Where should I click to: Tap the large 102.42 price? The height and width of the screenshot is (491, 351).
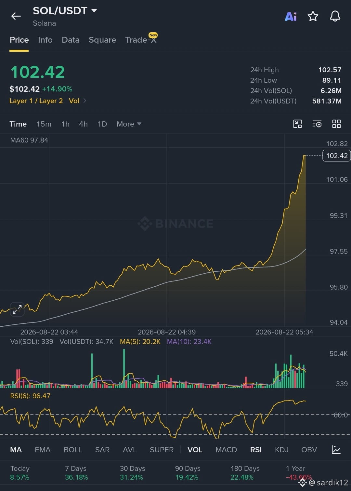38,72
